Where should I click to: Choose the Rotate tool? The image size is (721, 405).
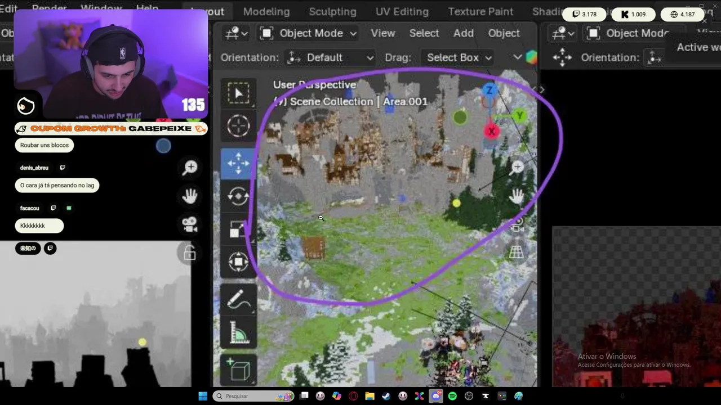point(238,196)
